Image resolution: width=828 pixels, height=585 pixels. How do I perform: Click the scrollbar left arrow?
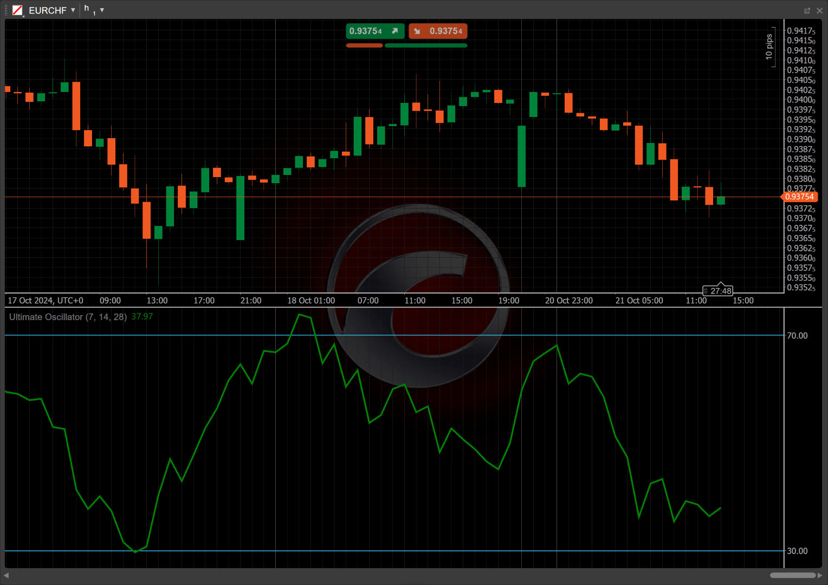(7, 575)
